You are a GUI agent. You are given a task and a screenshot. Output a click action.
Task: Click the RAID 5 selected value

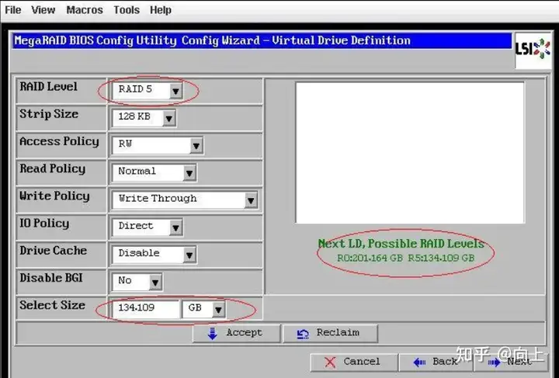click(x=135, y=89)
